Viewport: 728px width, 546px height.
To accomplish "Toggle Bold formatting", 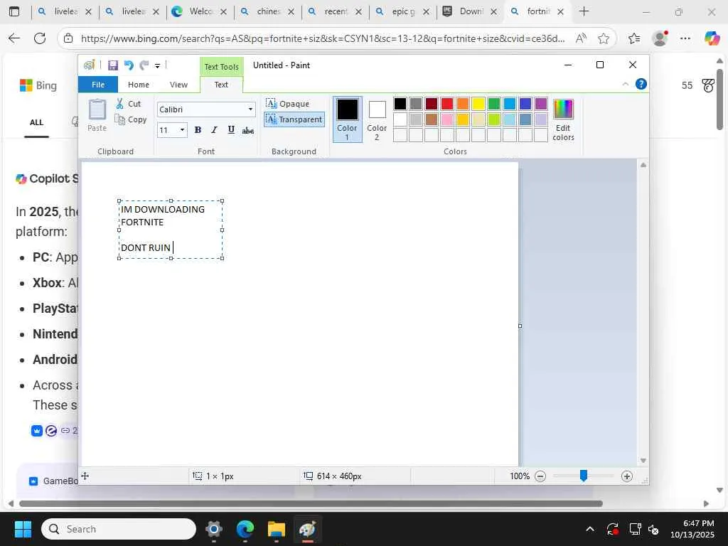I will (x=198, y=130).
